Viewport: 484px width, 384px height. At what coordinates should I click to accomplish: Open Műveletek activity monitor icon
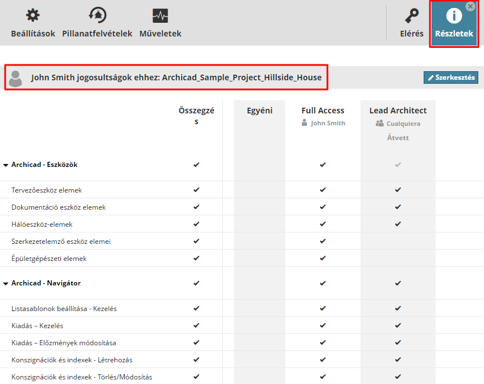point(160,16)
